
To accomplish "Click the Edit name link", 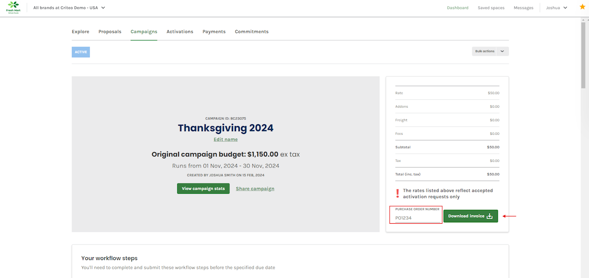I will 225,139.
